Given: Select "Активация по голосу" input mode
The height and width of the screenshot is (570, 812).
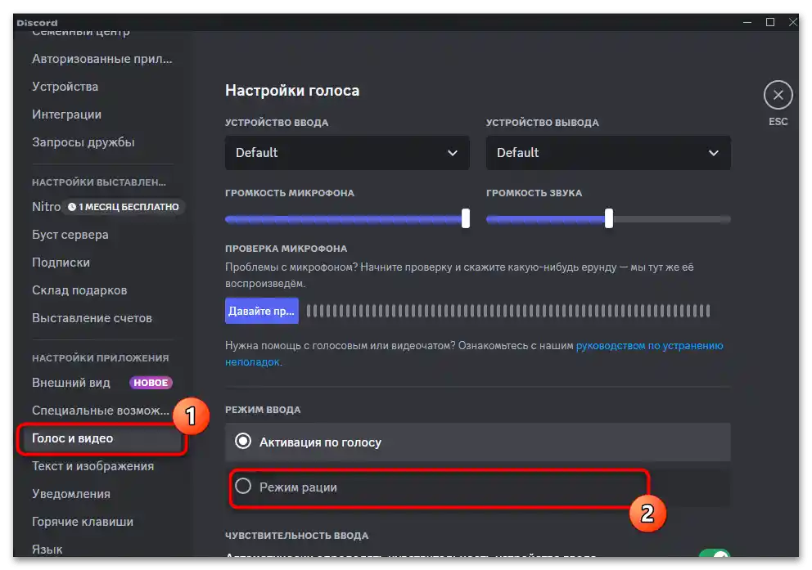Looking at the screenshot, I should click(x=243, y=442).
